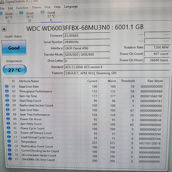Click the Firmware field 83.00A83
This screenshot has width=172, height=172.
tap(86, 36)
